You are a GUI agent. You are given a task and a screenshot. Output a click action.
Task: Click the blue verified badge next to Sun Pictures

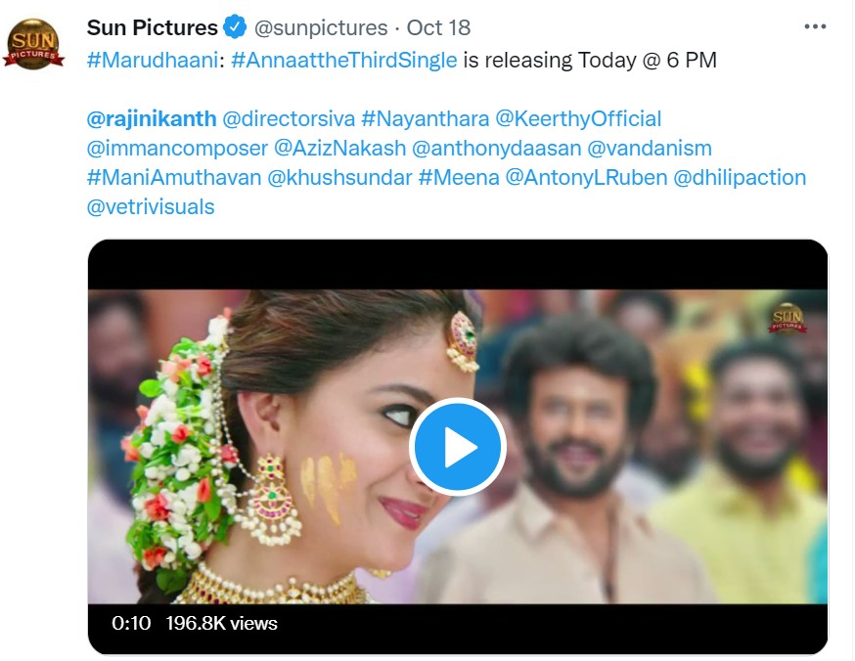(x=233, y=27)
